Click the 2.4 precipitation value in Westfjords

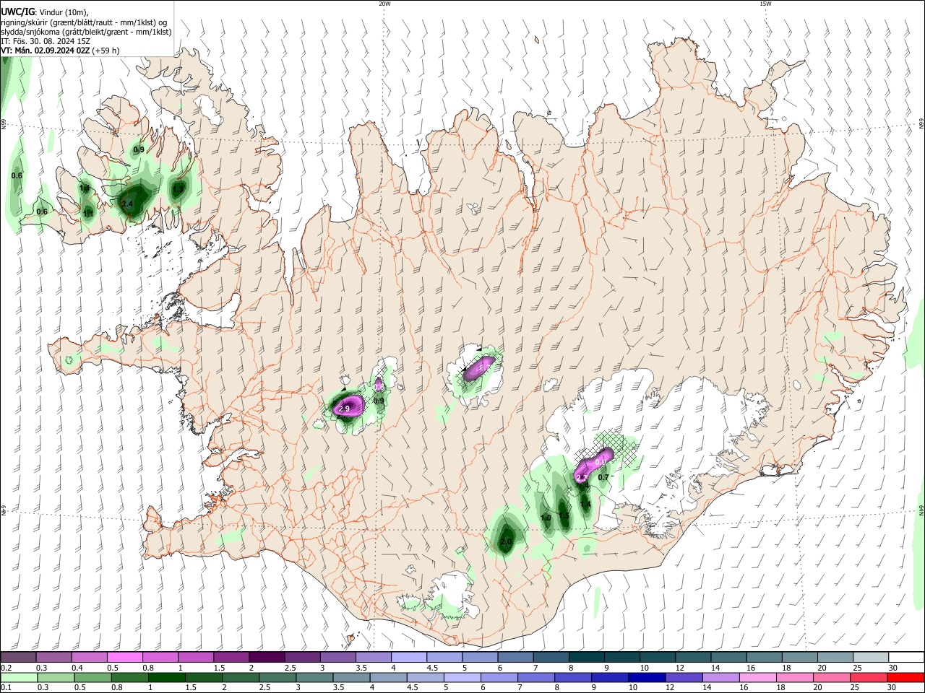(127, 204)
